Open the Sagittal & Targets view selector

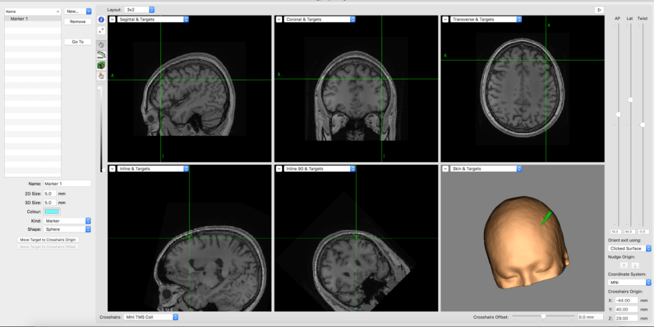153,19
